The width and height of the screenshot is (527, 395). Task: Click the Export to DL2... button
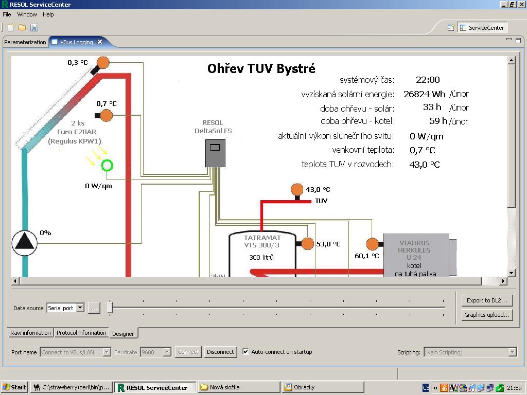pos(486,300)
